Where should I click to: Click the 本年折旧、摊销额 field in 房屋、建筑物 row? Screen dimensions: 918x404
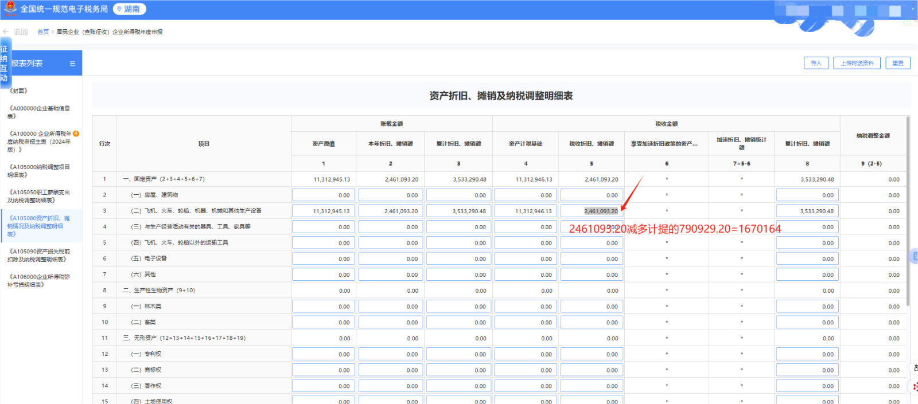coord(390,195)
